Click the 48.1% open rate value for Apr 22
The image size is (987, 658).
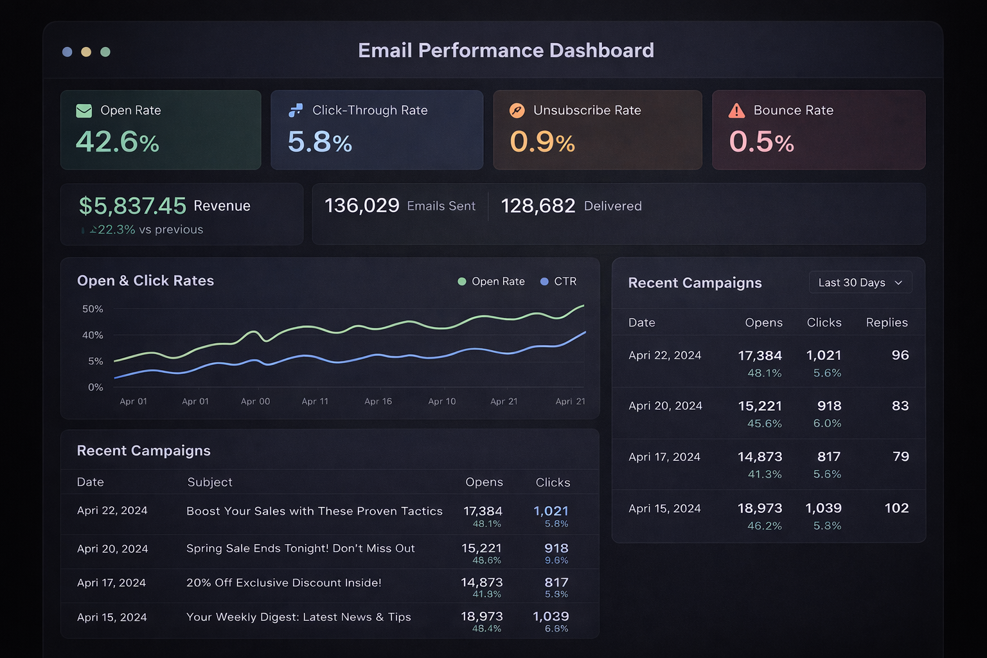[765, 373]
